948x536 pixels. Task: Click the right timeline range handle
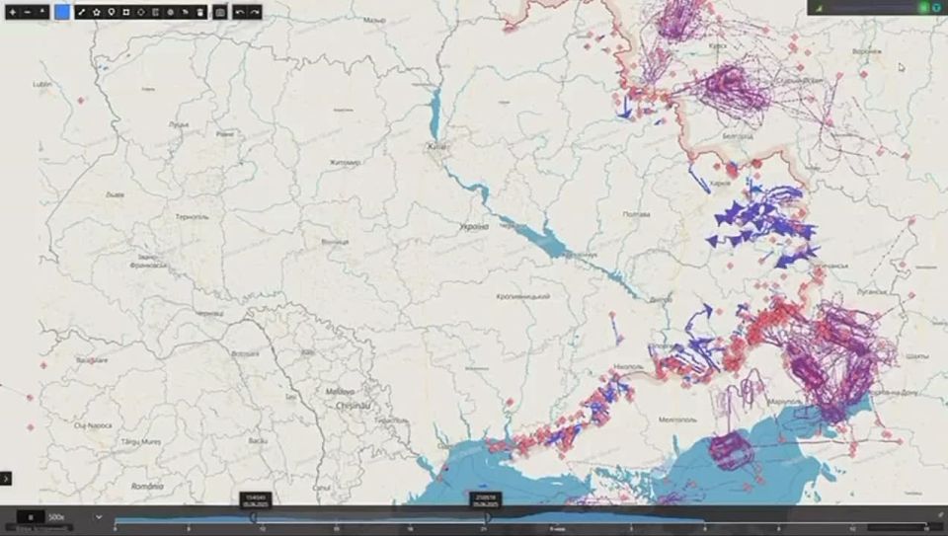coord(487,517)
